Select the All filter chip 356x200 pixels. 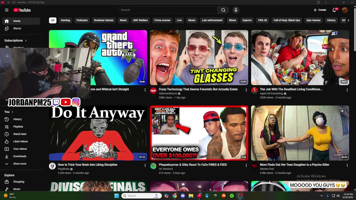[53, 20]
